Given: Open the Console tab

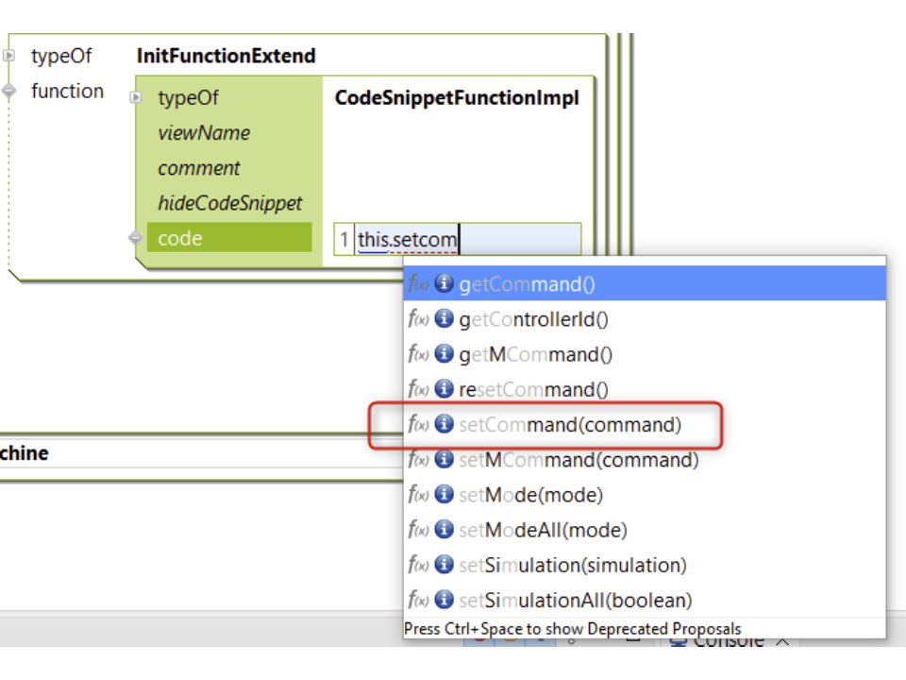Looking at the screenshot, I should (x=727, y=641).
